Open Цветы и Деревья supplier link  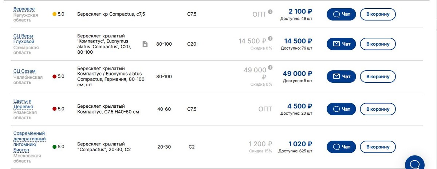(x=23, y=104)
